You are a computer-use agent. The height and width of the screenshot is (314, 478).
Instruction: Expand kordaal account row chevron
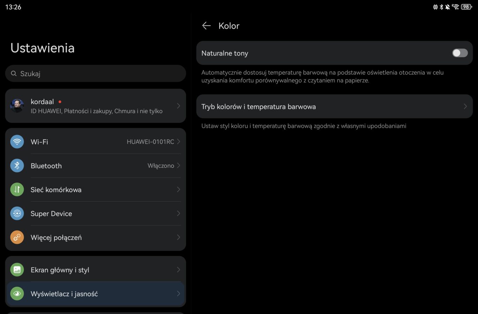pos(178,106)
